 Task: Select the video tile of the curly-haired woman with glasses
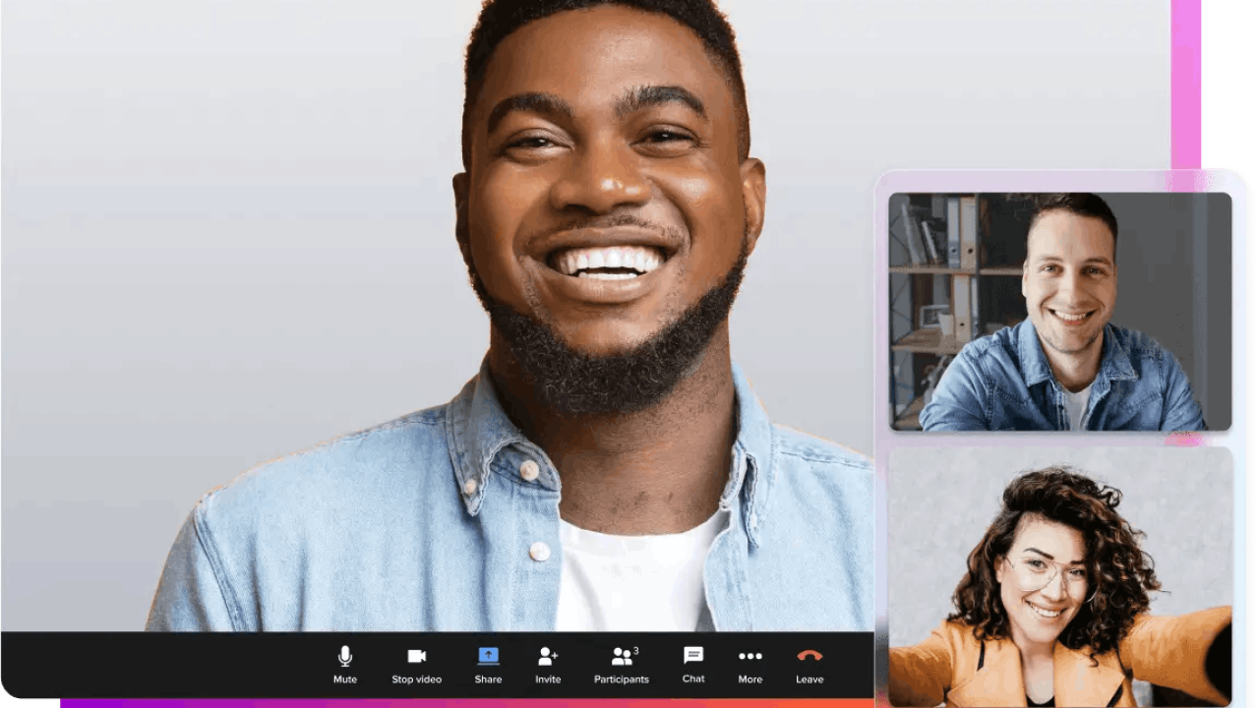click(x=1060, y=577)
